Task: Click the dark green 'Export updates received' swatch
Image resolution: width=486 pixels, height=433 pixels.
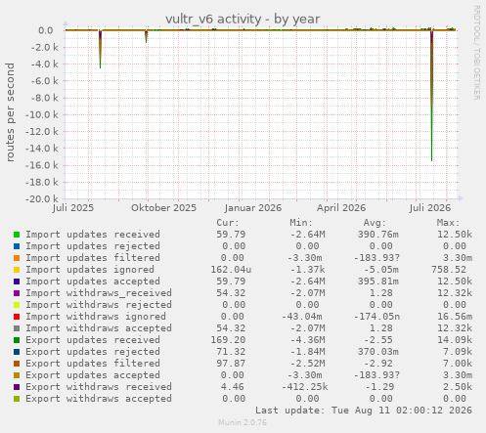Action: 17,340
